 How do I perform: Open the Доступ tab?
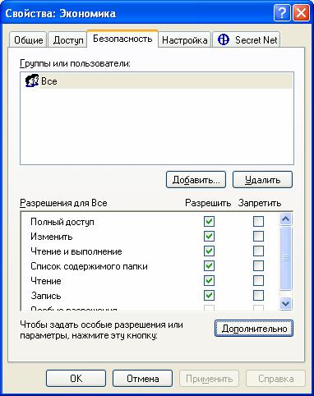68,40
